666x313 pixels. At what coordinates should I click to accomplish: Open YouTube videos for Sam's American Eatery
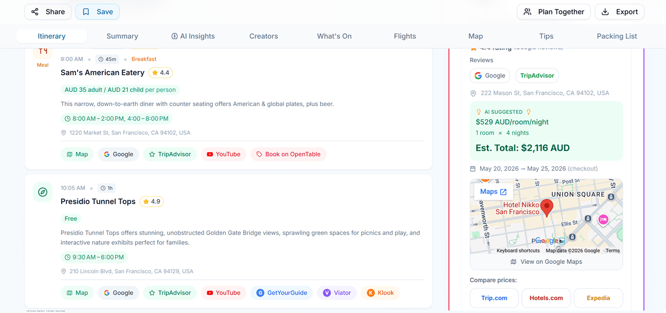coord(224,154)
